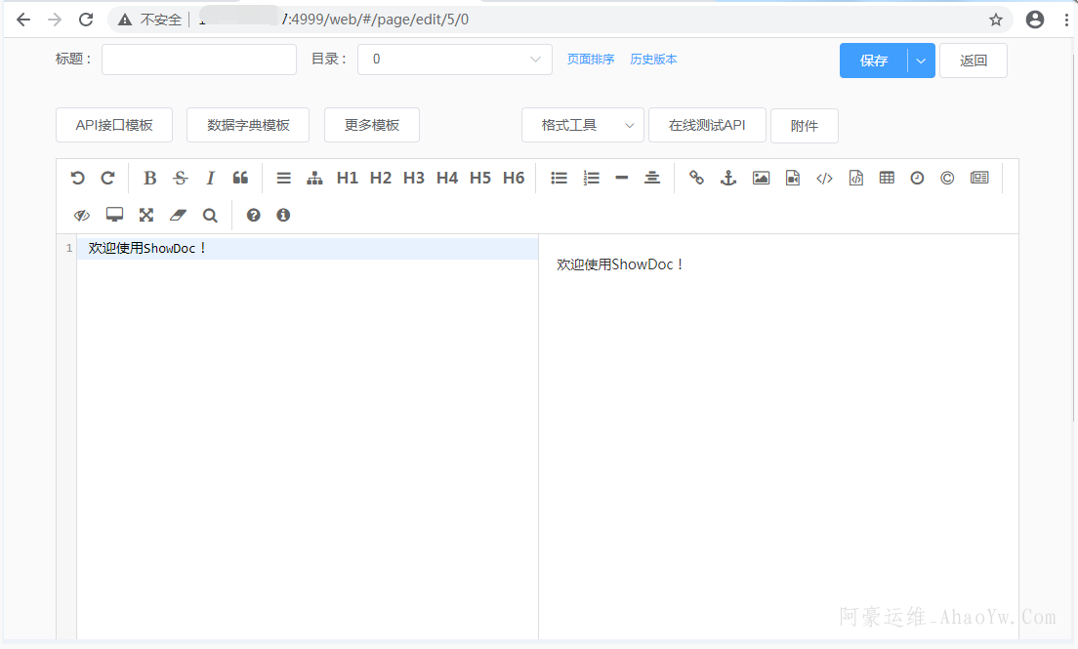Expand the 格式工具 dropdown
Image resolution: width=1078 pixels, height=649 pixels.
(582, 125)
